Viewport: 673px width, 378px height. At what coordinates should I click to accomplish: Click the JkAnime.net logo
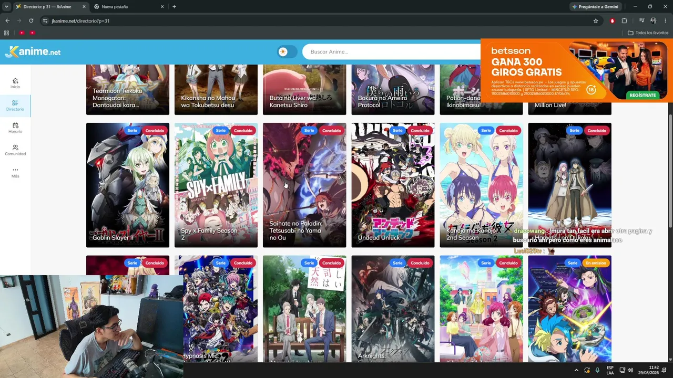click(33, 51)
